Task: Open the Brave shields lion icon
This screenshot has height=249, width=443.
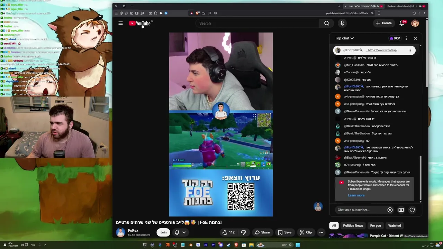Action: 198,13
